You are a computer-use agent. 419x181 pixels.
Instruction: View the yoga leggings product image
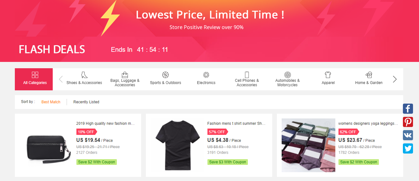pos(308,145)
